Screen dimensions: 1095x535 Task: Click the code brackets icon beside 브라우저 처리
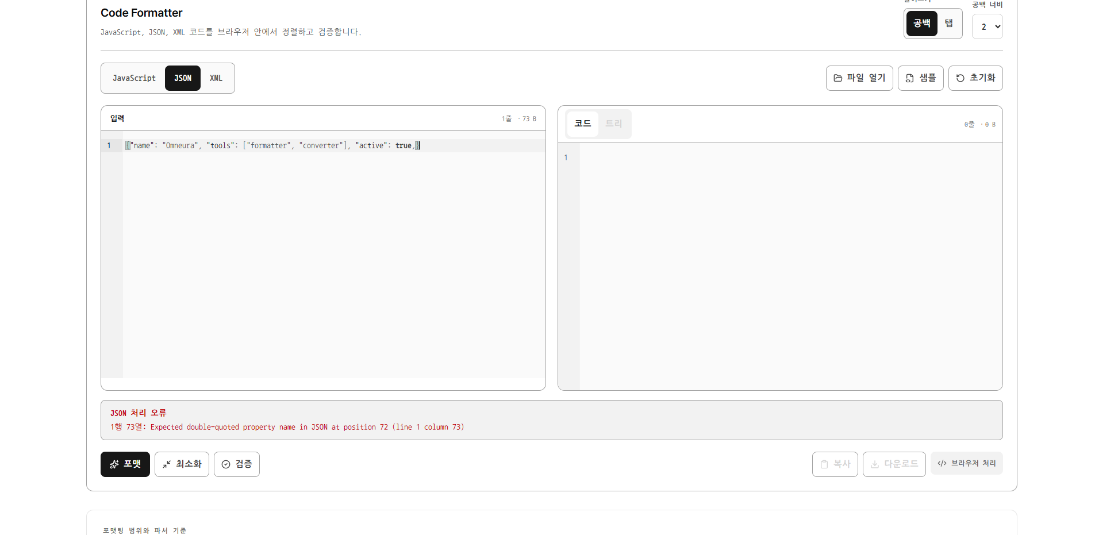coord(942,463)
